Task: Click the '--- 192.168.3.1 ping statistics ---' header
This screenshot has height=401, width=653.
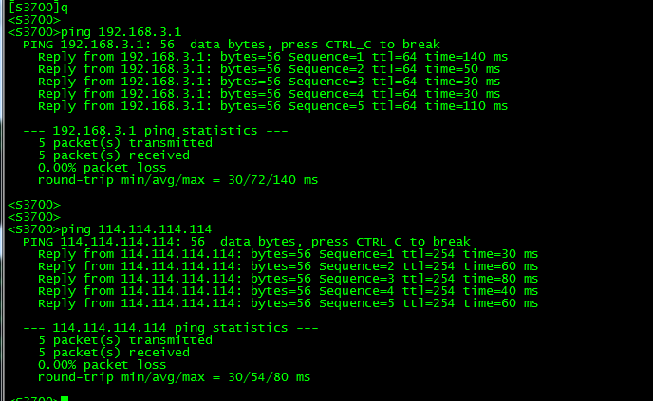Action: [156, 131]
